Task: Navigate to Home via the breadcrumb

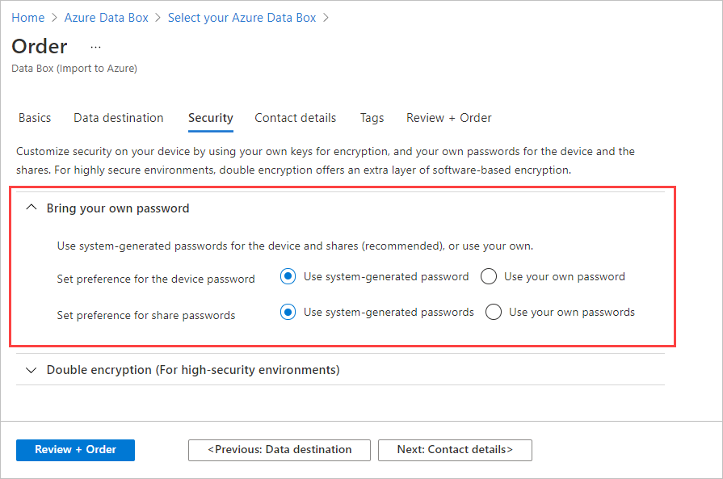Action: [x=27, y=17]
